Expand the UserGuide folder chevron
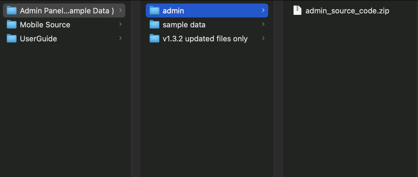Image resolution: width=418 pixels, height=177 pixels. [120, 38]
